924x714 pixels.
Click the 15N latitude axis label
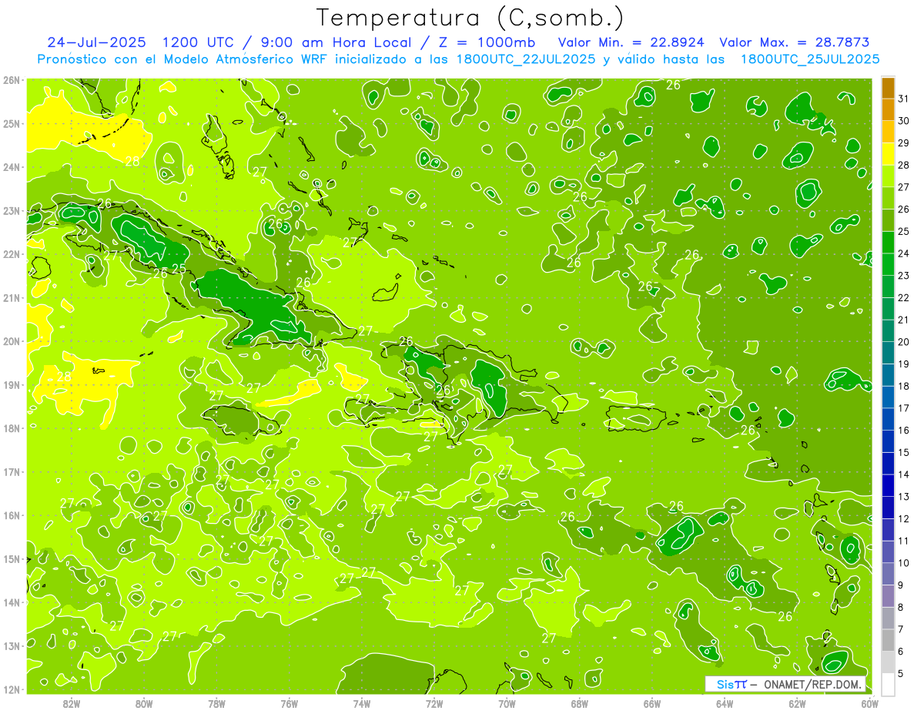12,558
